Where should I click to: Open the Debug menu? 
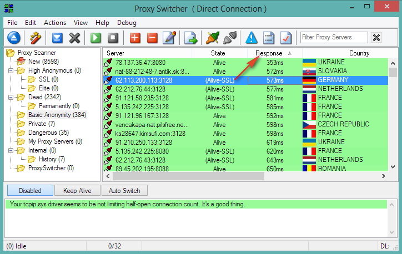click(127, 23)
